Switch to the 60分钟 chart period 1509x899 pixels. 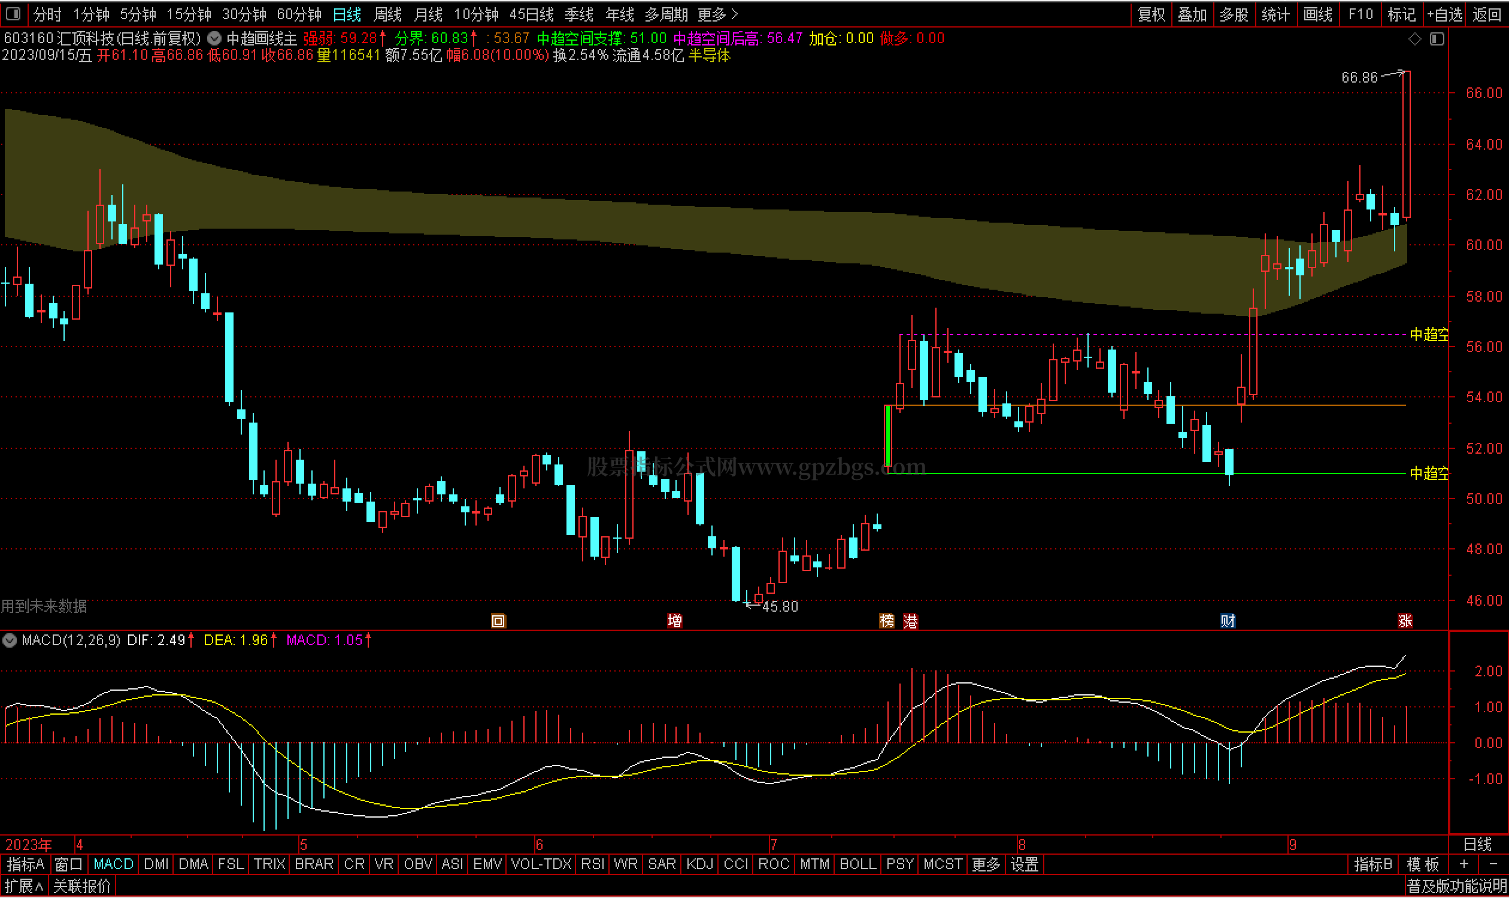pos(299,14)
